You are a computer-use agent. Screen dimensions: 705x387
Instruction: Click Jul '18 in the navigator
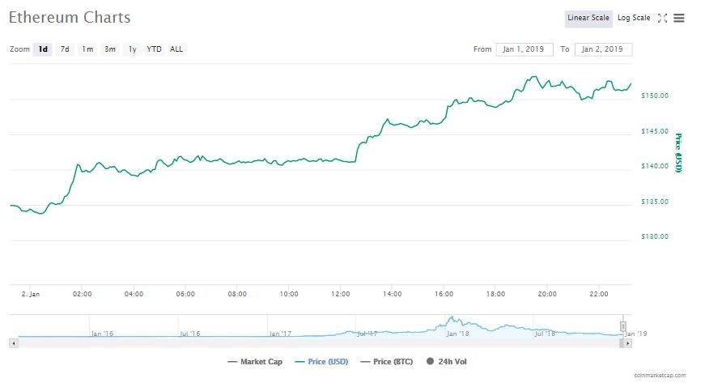545,334
